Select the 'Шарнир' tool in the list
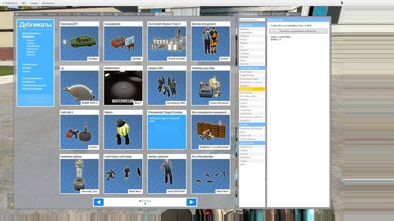The image size is (394, 221). (252, 57)
